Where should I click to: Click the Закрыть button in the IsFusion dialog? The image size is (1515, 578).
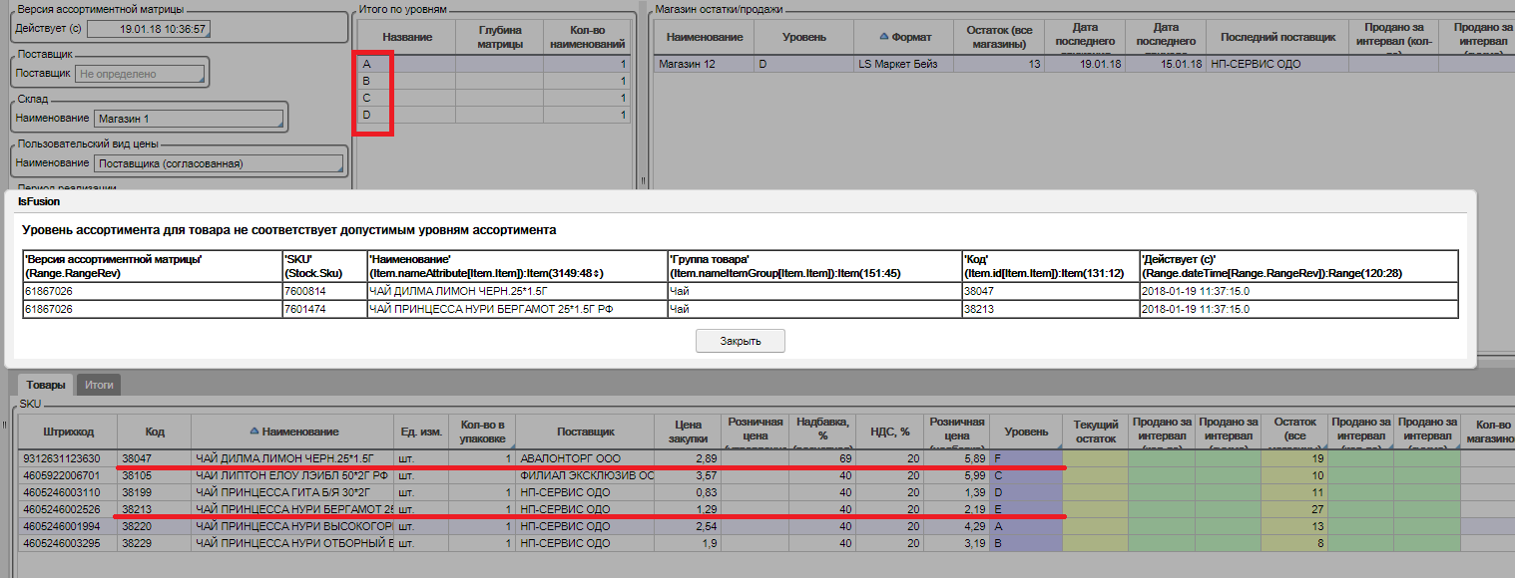pyautogui.click(x=740, y=341)
